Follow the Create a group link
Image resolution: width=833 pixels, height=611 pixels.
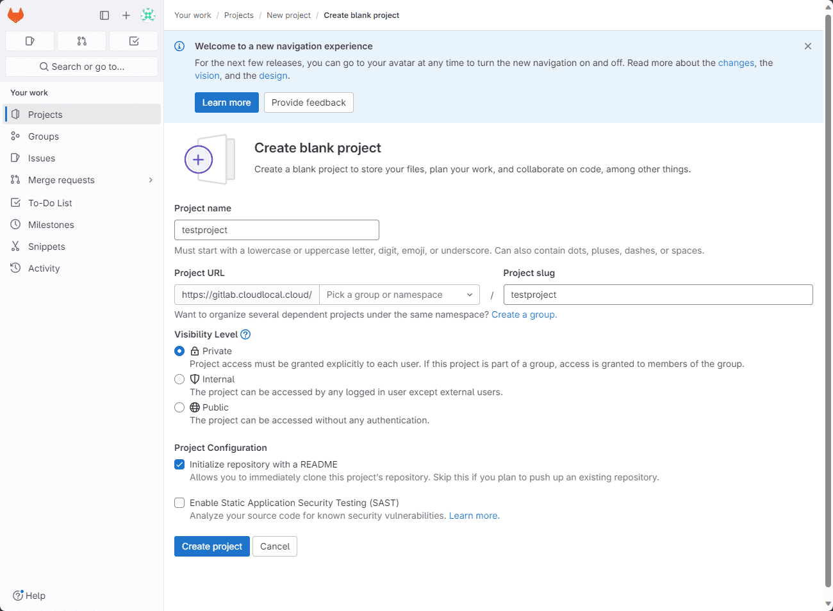click(x=524, y=314)
